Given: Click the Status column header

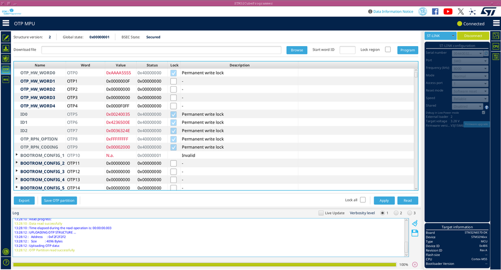Looking at the screenshot, I should pos(152,65).
